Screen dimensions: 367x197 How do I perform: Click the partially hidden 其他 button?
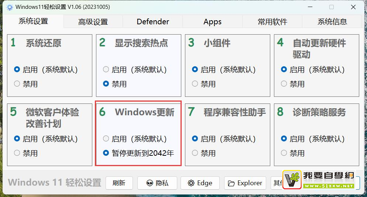[x=277, y=183]
